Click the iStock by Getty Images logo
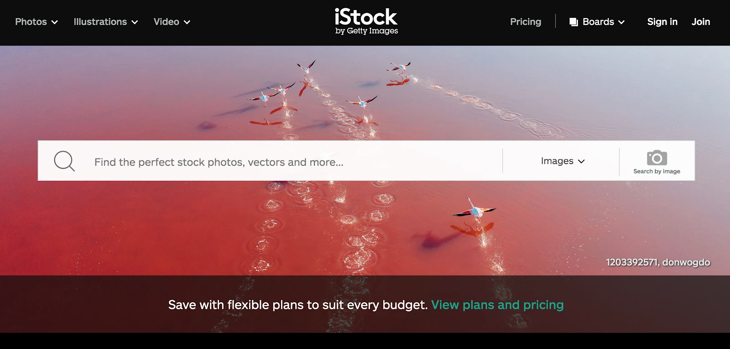This screenshot has width=730, height=349. click(x=366, y=22)
